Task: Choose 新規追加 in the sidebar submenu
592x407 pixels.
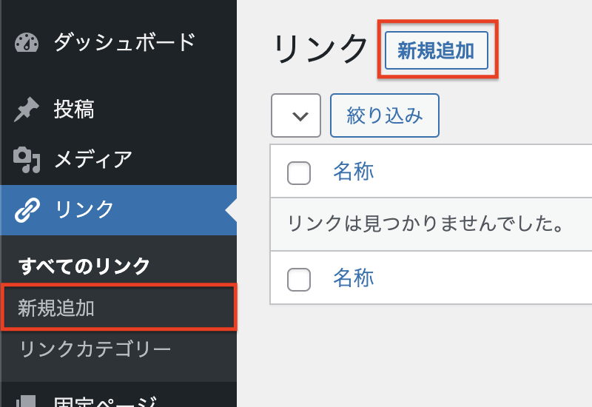Action: tap(56, 308)
